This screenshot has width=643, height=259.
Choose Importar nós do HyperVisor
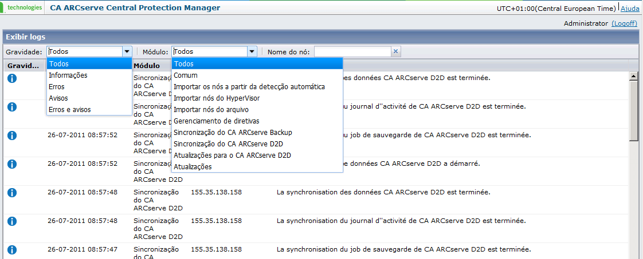coord(257,98)
